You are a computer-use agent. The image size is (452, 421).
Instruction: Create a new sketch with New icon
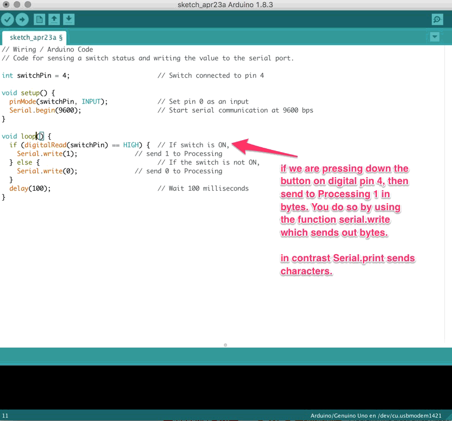(x=40, y=20)
